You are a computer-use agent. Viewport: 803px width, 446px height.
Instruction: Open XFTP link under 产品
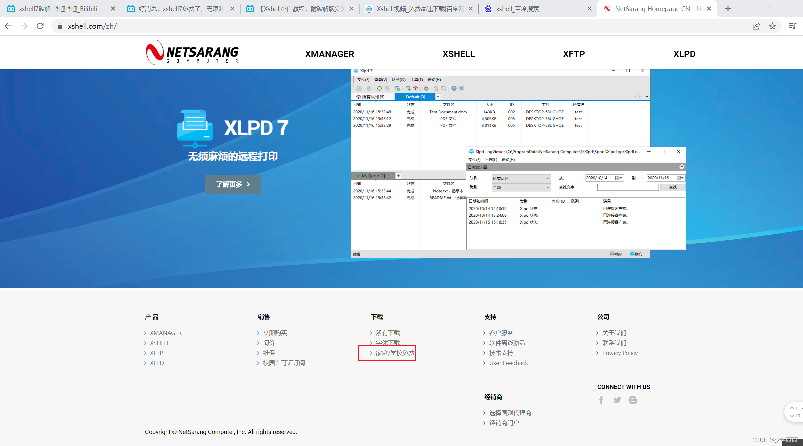coord(156,353)
